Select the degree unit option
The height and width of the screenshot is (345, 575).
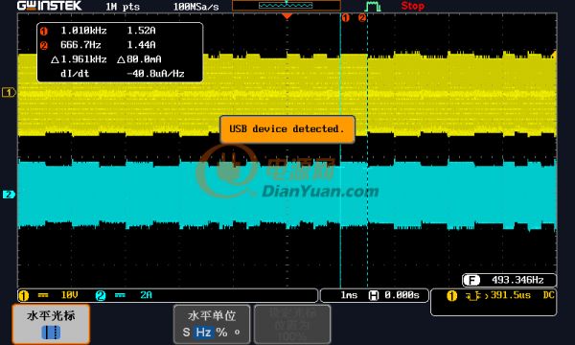(238, 332)
